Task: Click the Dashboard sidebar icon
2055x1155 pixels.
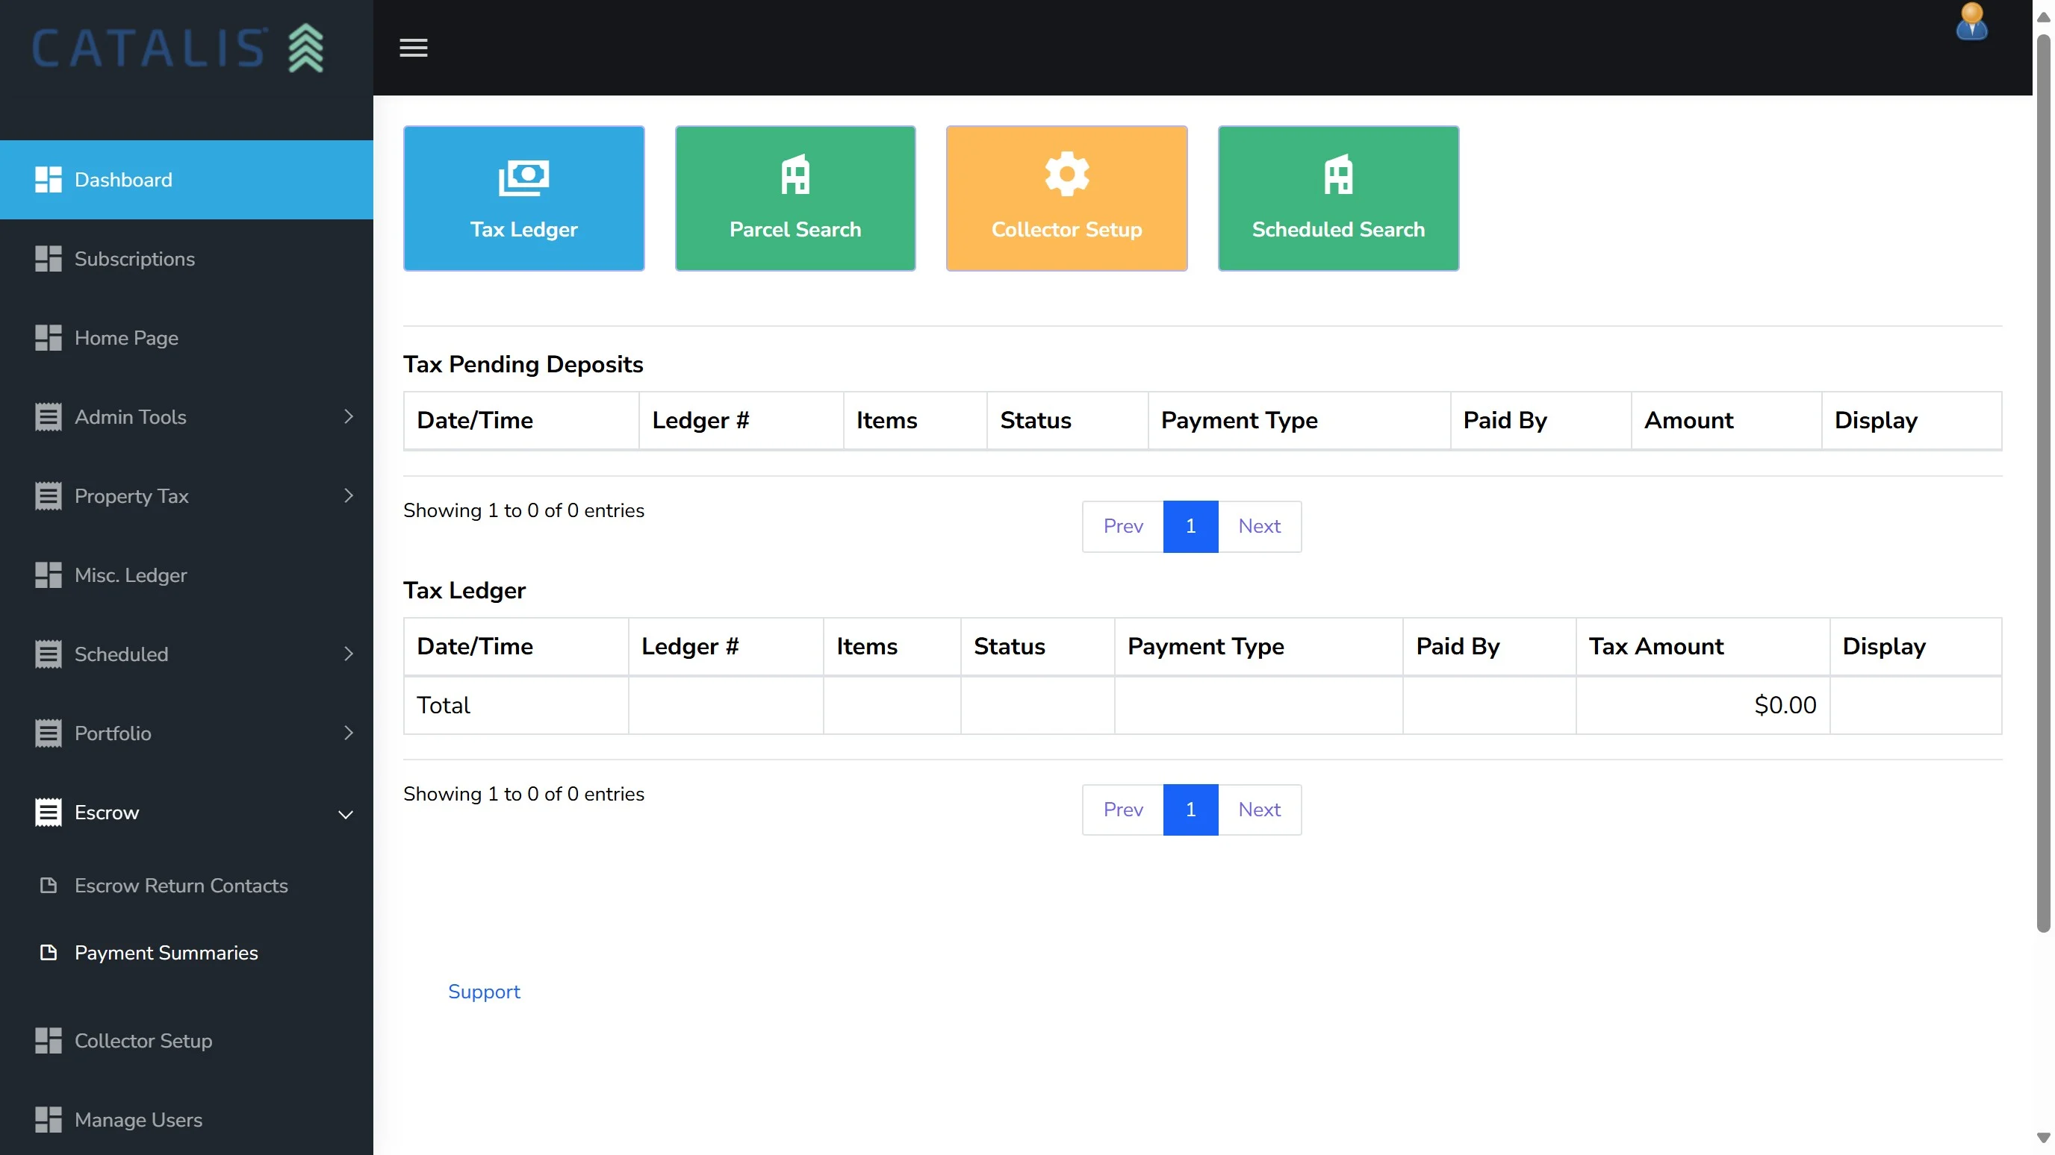Action: (48, 179)
